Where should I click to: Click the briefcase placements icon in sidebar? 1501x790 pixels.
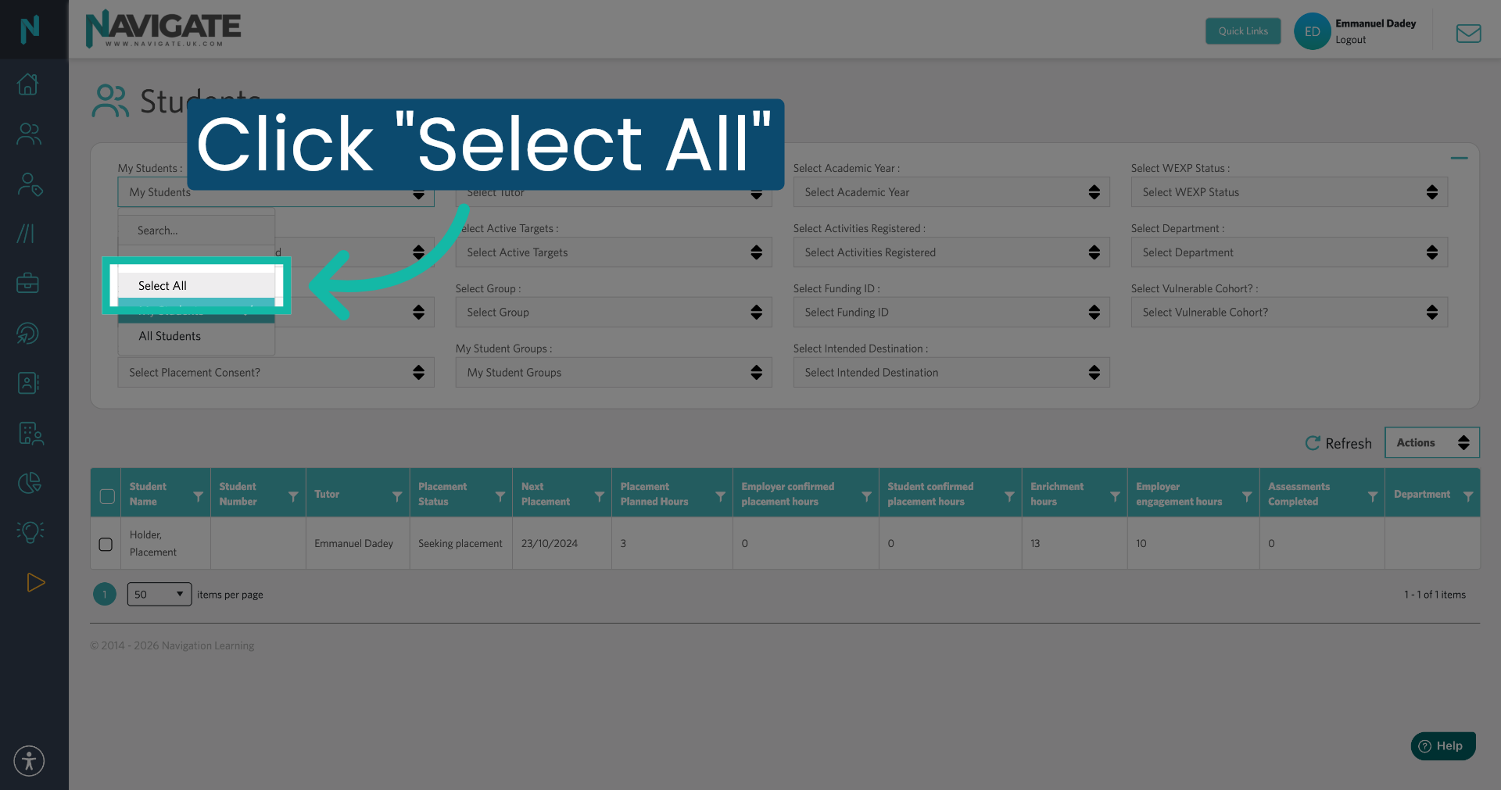point(28,283)
